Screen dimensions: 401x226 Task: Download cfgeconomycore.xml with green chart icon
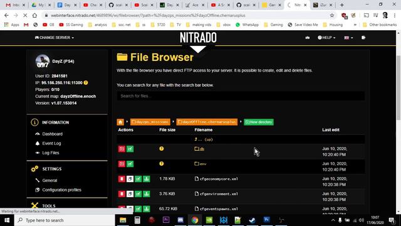tap(147, 179)
